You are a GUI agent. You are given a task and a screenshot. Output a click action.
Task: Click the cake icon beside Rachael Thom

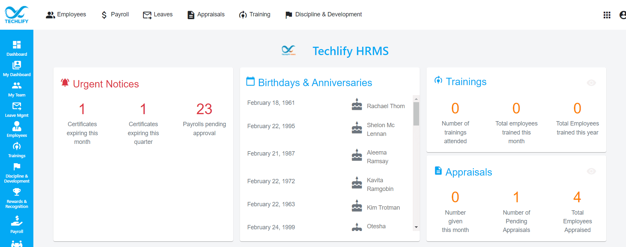tap(357, 104)
